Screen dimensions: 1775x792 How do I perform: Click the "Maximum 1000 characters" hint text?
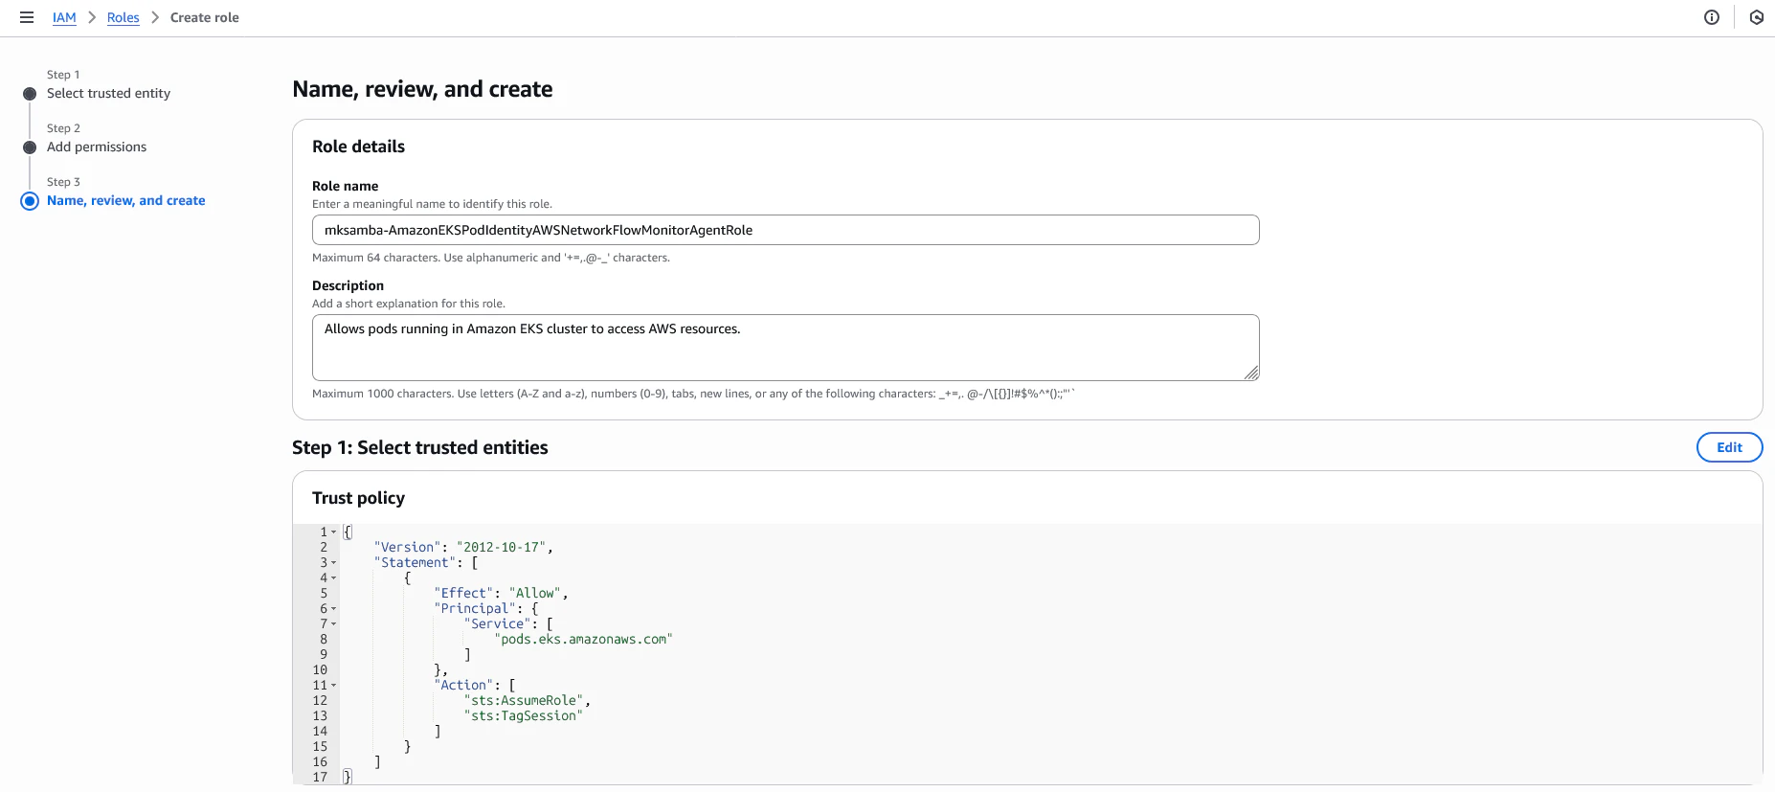[694, 394]
